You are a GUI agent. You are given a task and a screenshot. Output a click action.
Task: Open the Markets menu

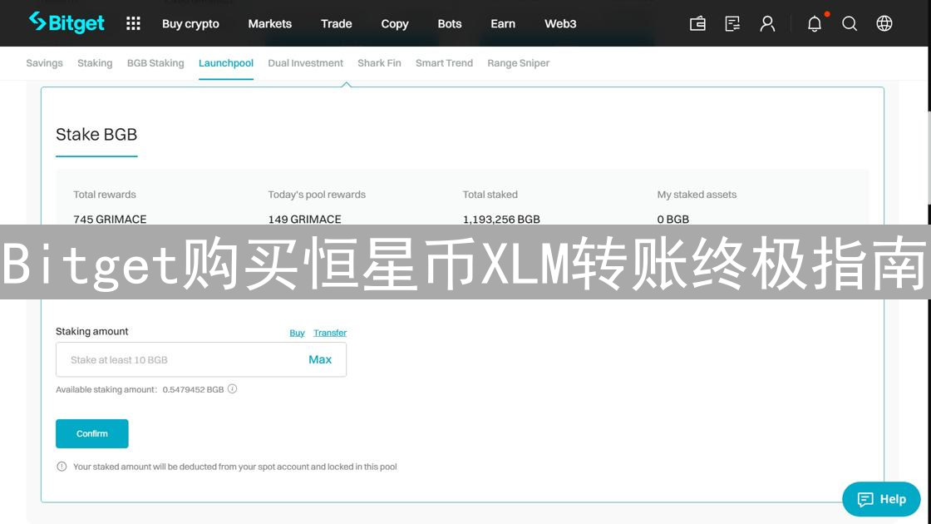point(269,24)
